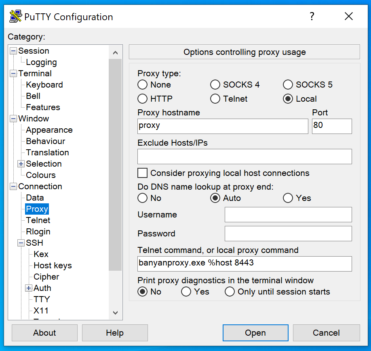Open the Logging category
The height and width of the screenshot is (351, 371).
(x=41, y=62)
